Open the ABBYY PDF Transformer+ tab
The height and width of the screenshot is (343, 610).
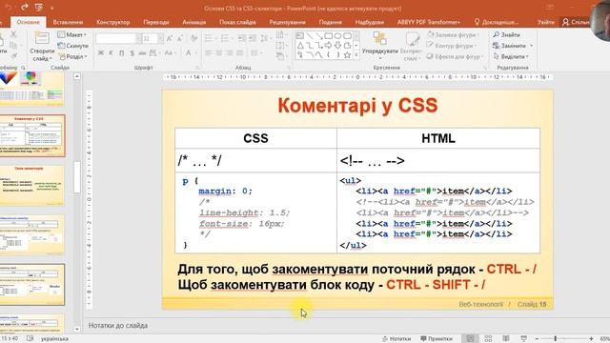[x=428, y=22]
